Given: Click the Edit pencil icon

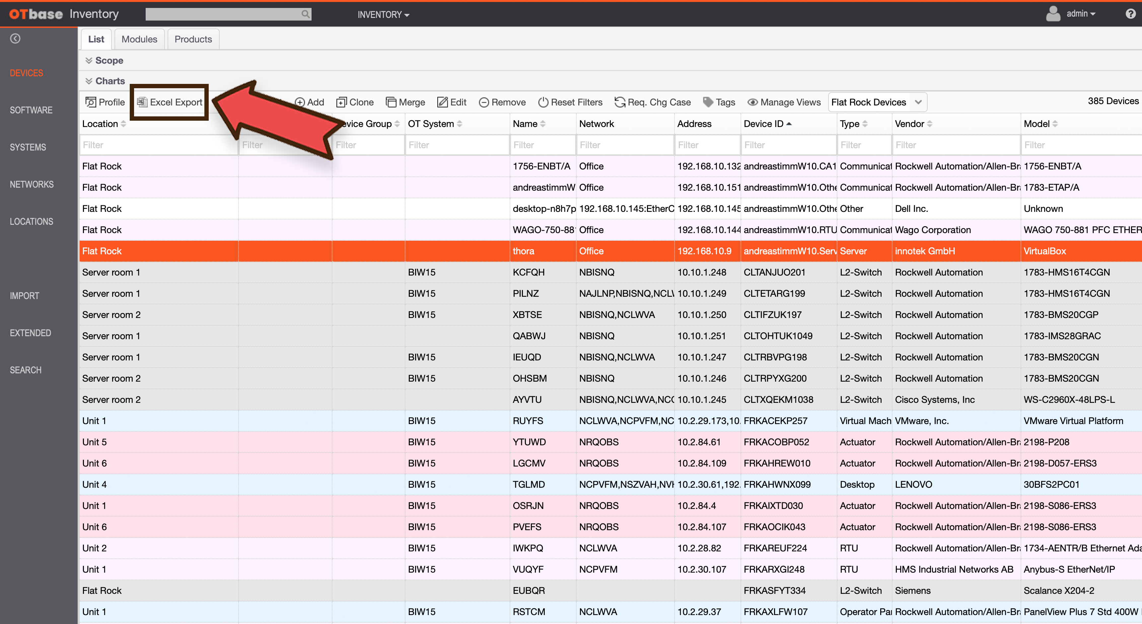Looking at the screenshot, I should coord(442,102).
